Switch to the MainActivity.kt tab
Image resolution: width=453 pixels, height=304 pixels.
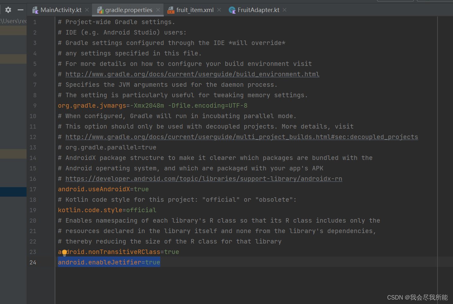pos(61,10)
